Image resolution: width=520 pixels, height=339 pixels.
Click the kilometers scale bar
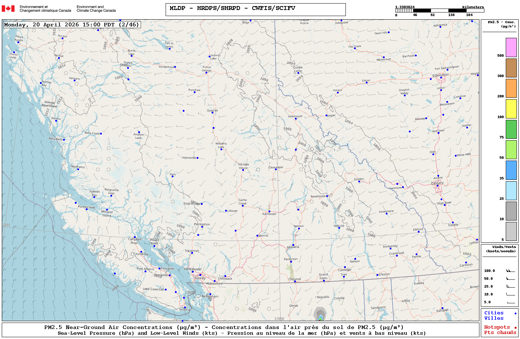tap(440, 11)
